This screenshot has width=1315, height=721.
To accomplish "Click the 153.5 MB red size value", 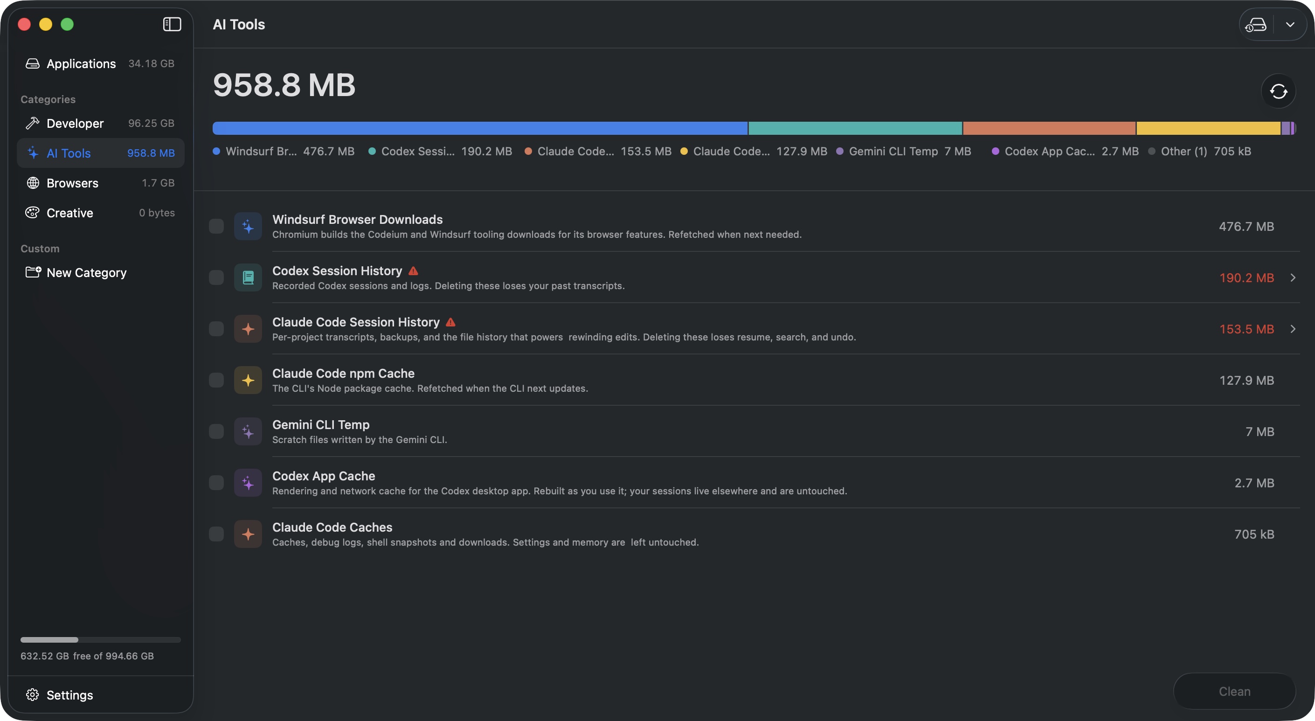I will 1246,329.
